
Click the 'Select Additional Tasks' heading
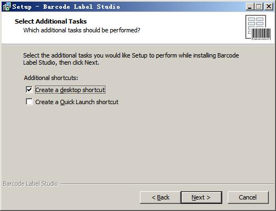[50, 21]
